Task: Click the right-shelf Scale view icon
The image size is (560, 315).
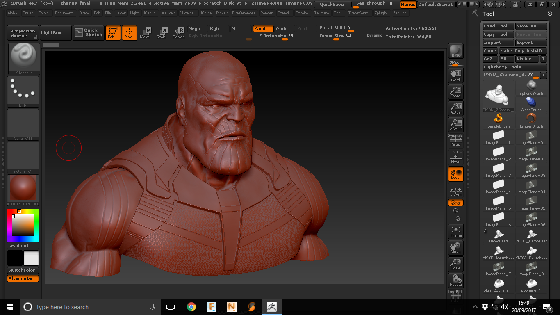Action: 455,264
